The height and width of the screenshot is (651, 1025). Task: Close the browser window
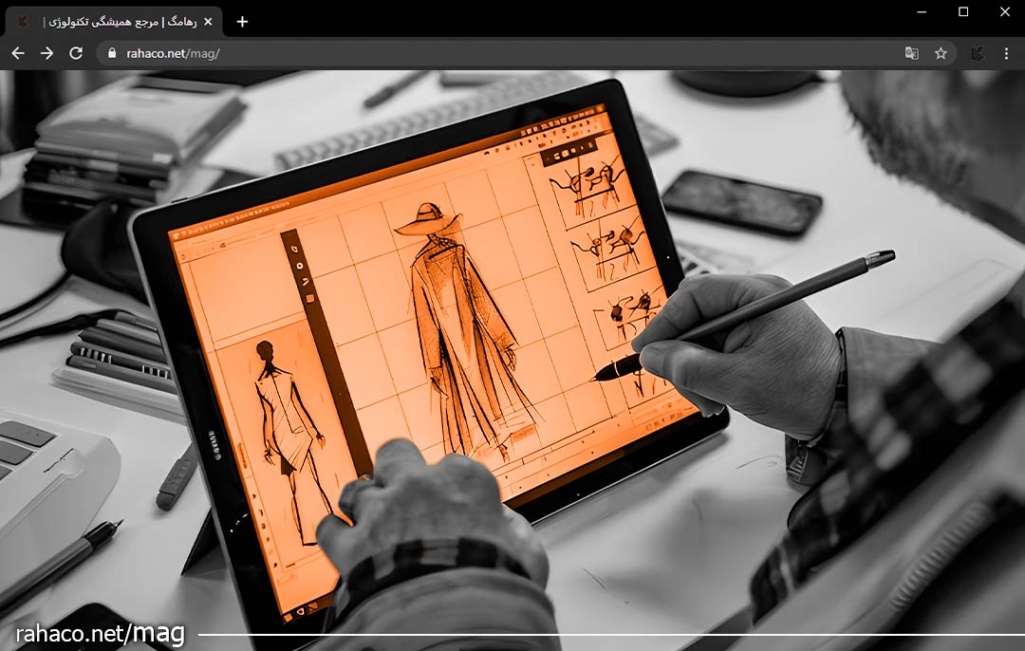[x=1005, y=11]
